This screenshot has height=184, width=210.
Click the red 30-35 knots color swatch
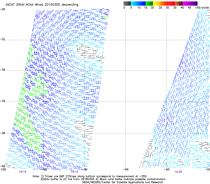171,3
